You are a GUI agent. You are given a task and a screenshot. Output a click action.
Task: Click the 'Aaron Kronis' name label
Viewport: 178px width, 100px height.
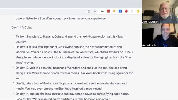tap(149, 45)
